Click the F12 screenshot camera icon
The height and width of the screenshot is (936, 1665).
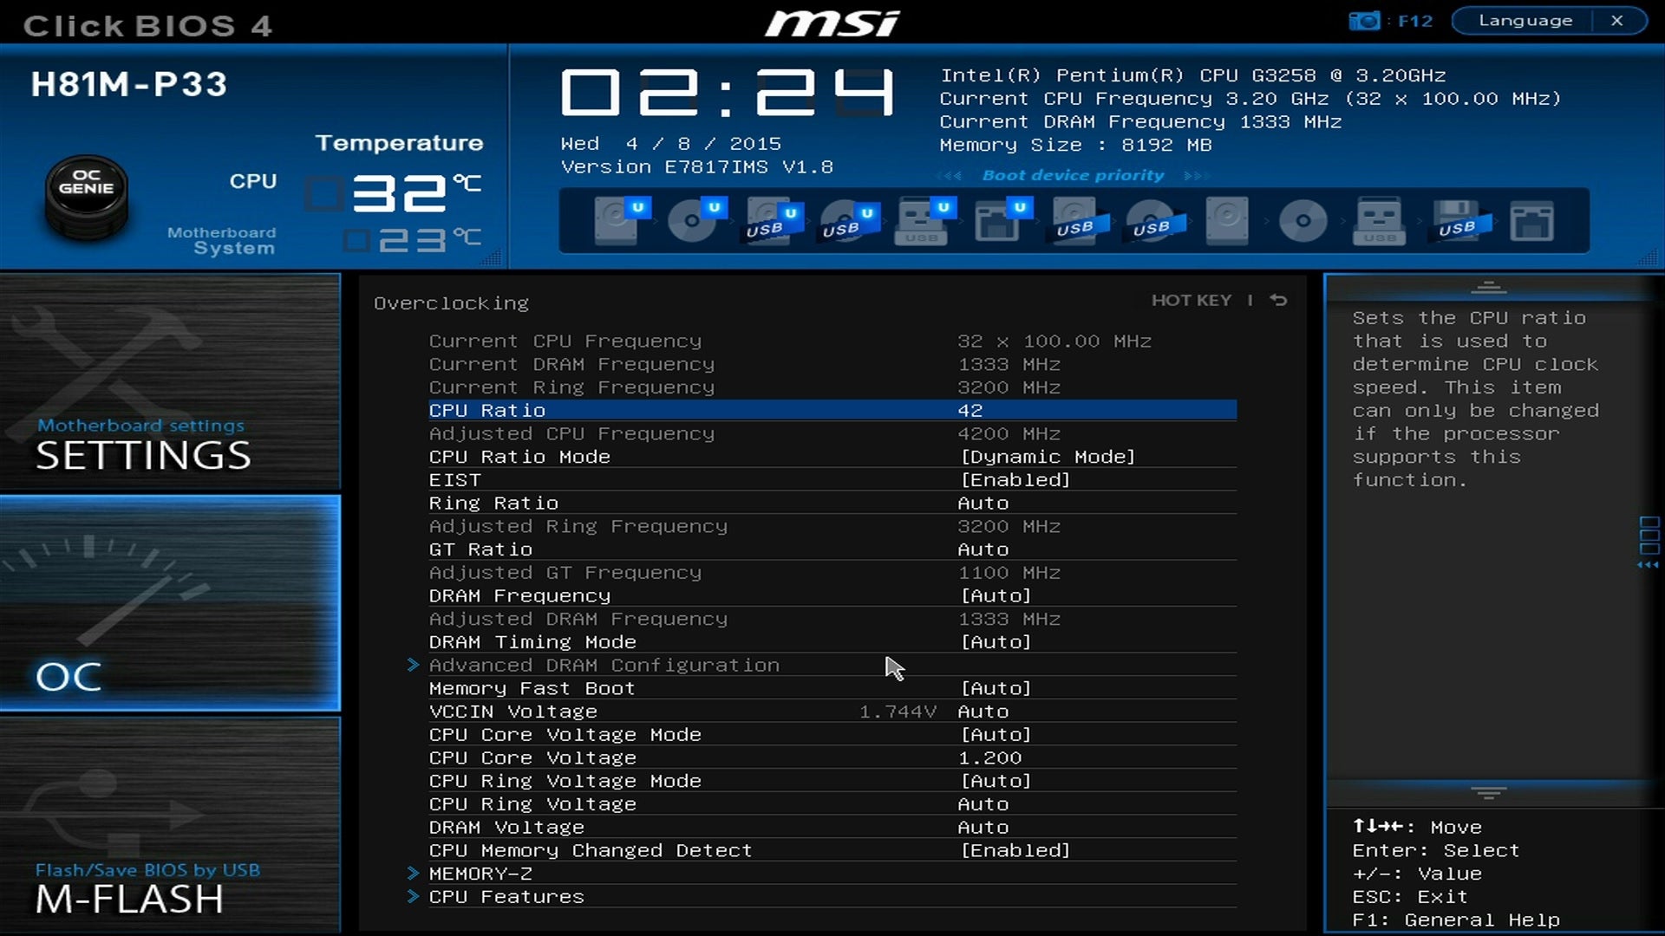[1364, 21]
